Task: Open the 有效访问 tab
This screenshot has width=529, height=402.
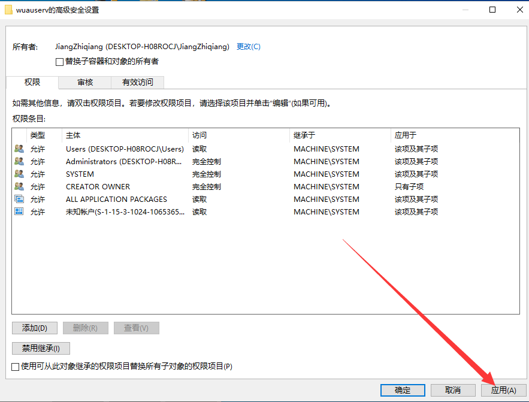Action: 138,82
